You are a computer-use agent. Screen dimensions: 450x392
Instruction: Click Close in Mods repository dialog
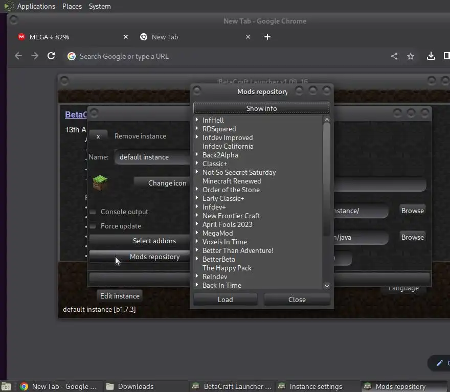point(297,299)
